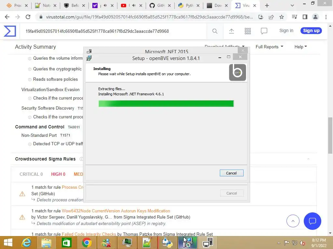Viewport: 333px width, 249px height.
Task: Open File Explorer from taskbar
Action: tap(46, 243)
